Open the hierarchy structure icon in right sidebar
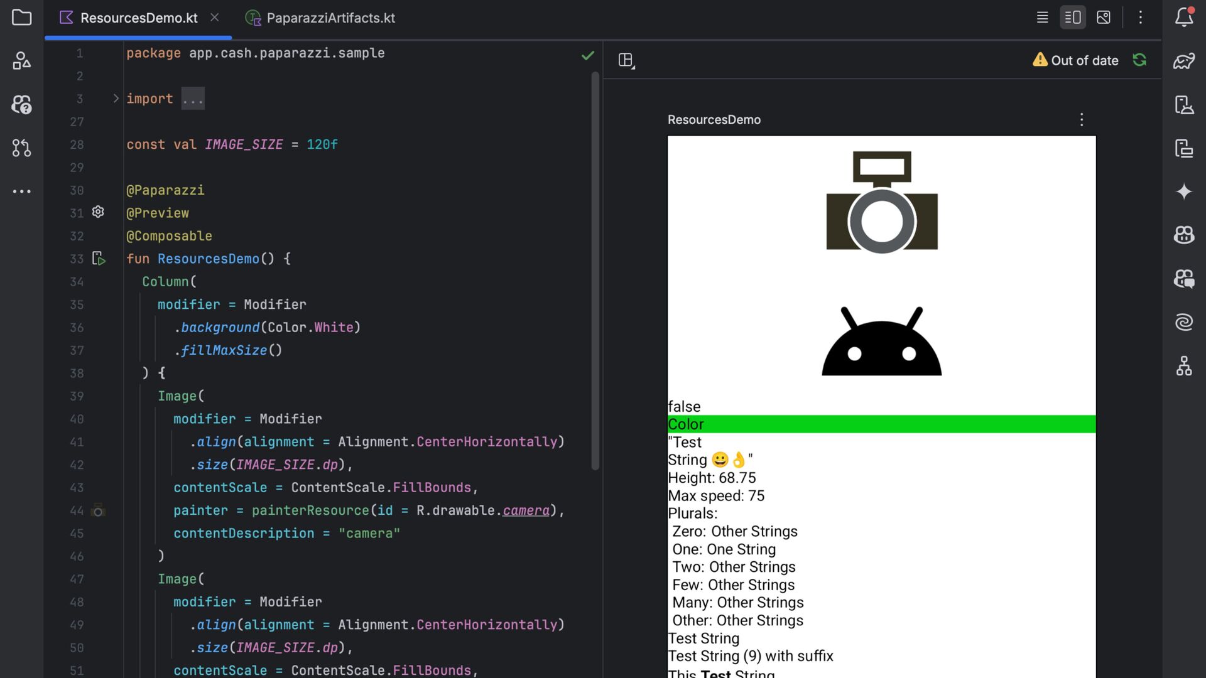Screen dimensions: 1206x678 tap(1184, 366)
